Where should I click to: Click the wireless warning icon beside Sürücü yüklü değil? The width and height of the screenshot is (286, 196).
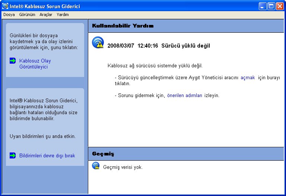coord(98,42)
